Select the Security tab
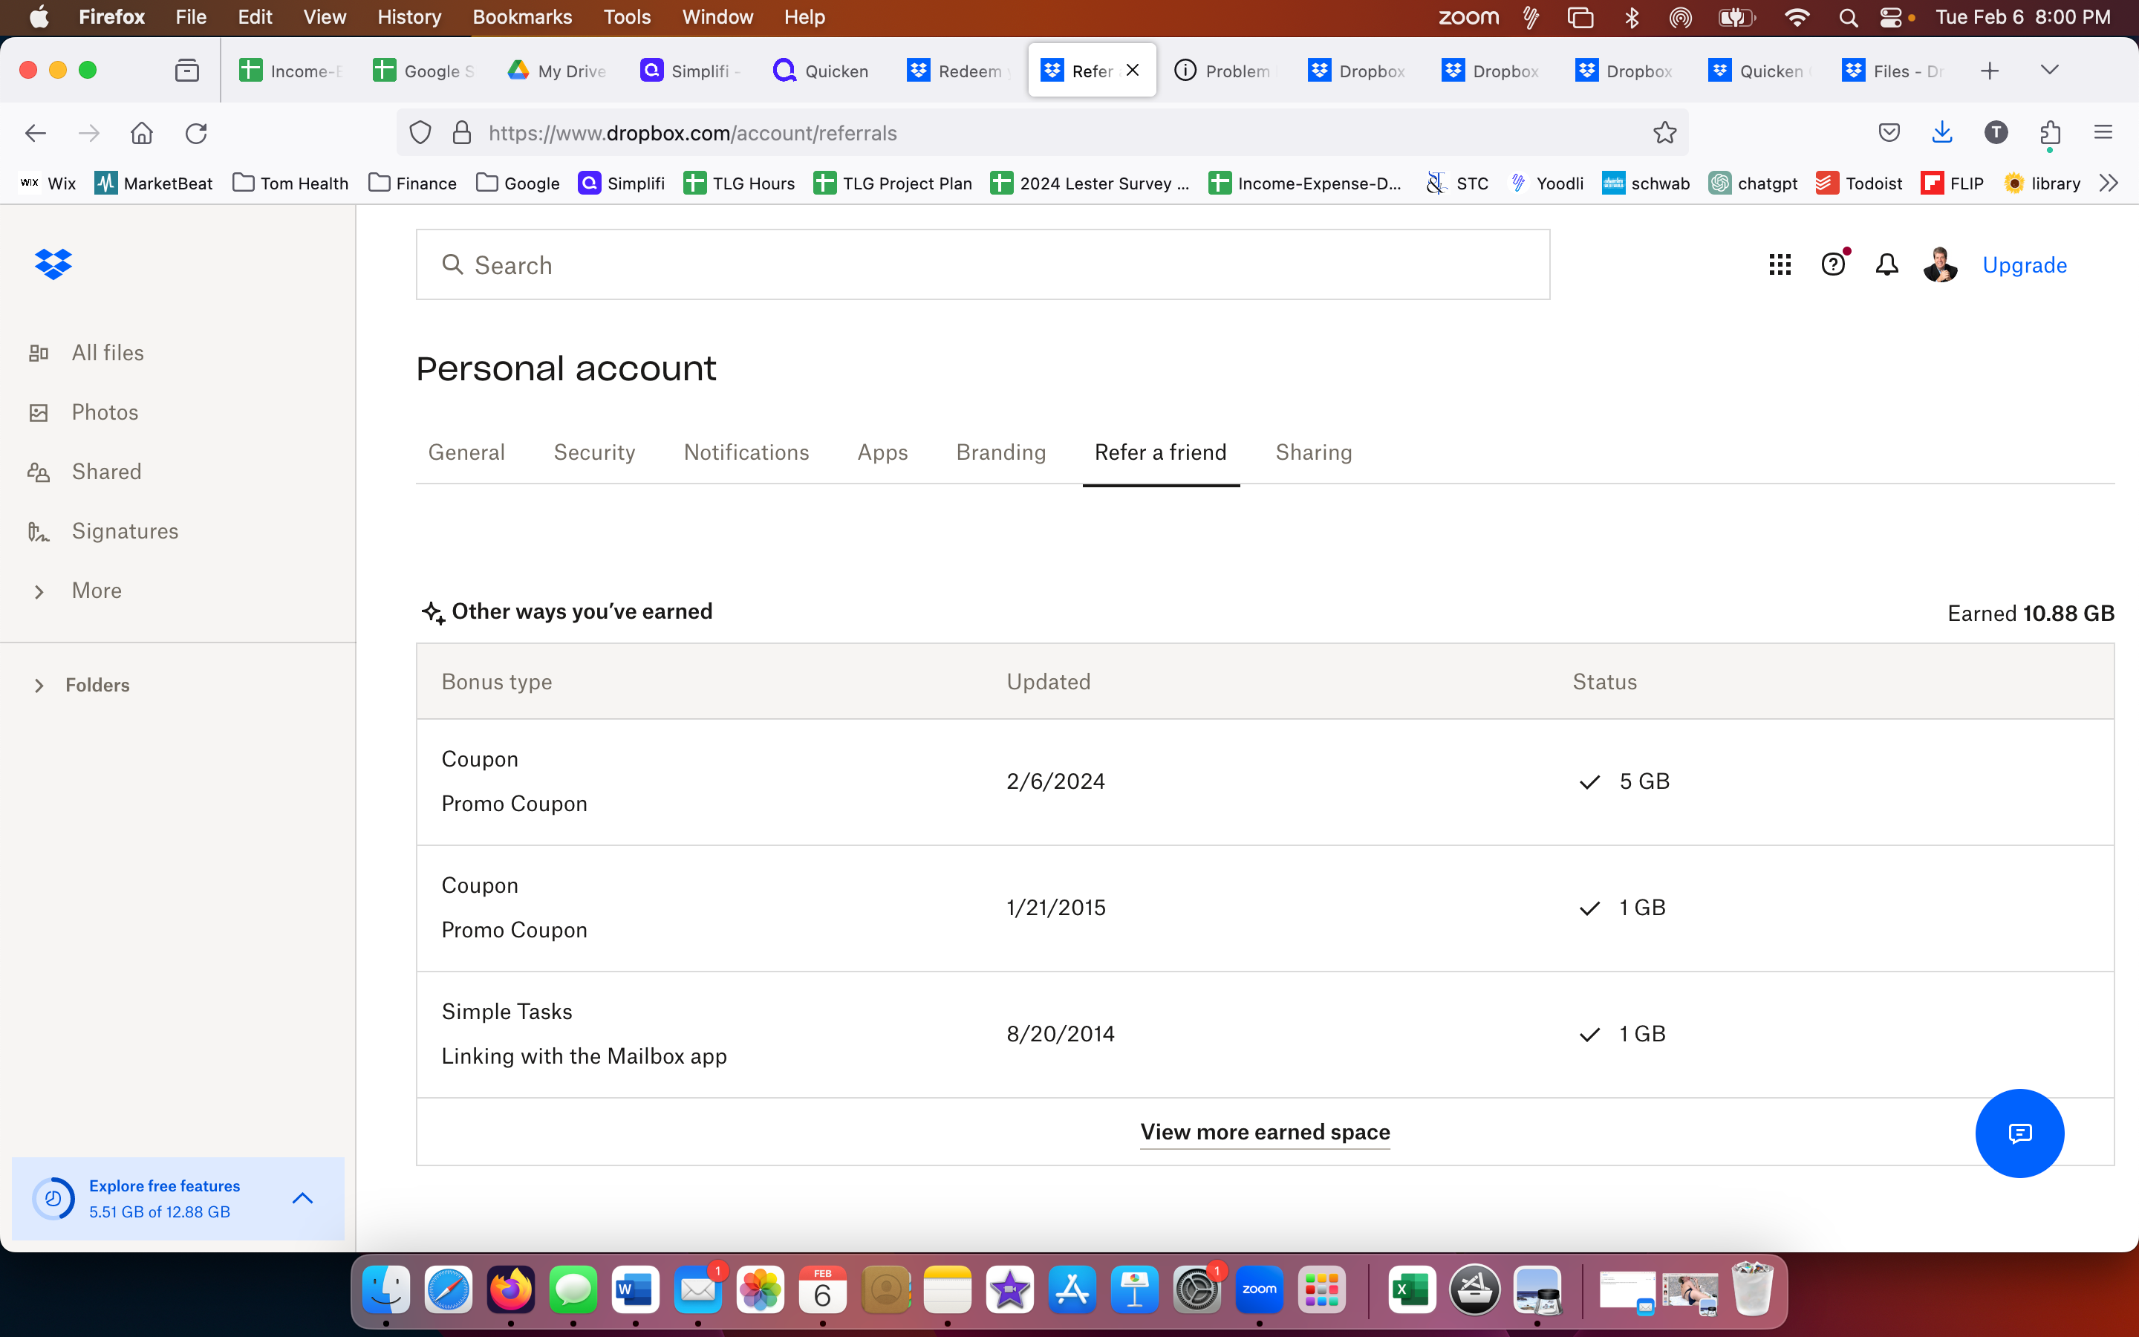 (x=594, y=453)
